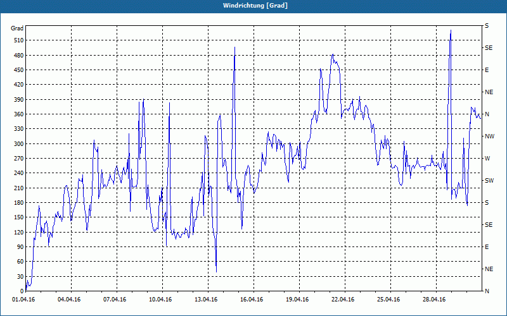This screenshot has height=316, width=507.
Task: Click the 180 degree axis label
Action: 19,203
